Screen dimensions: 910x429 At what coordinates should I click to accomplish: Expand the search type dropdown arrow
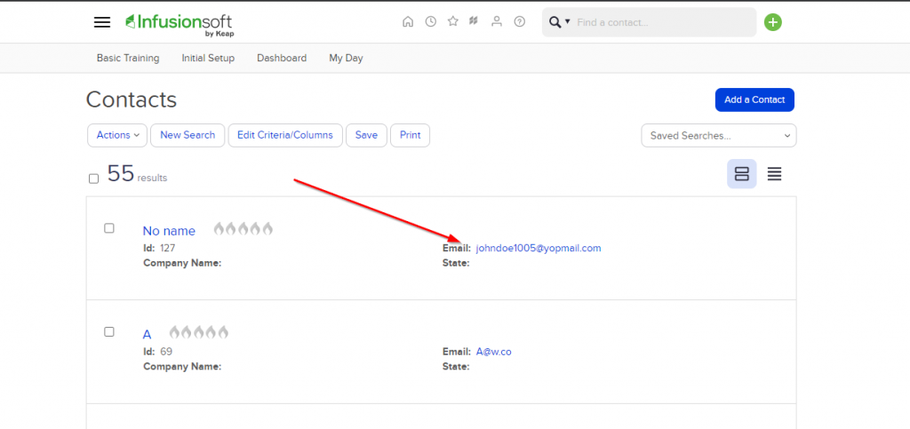coord(568,21)
